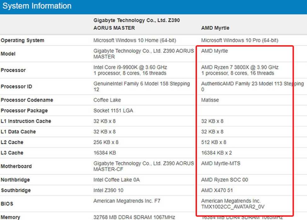Click the "System Information" heading
This screenshot has height=220, width=307.
(x=37, y=6)
